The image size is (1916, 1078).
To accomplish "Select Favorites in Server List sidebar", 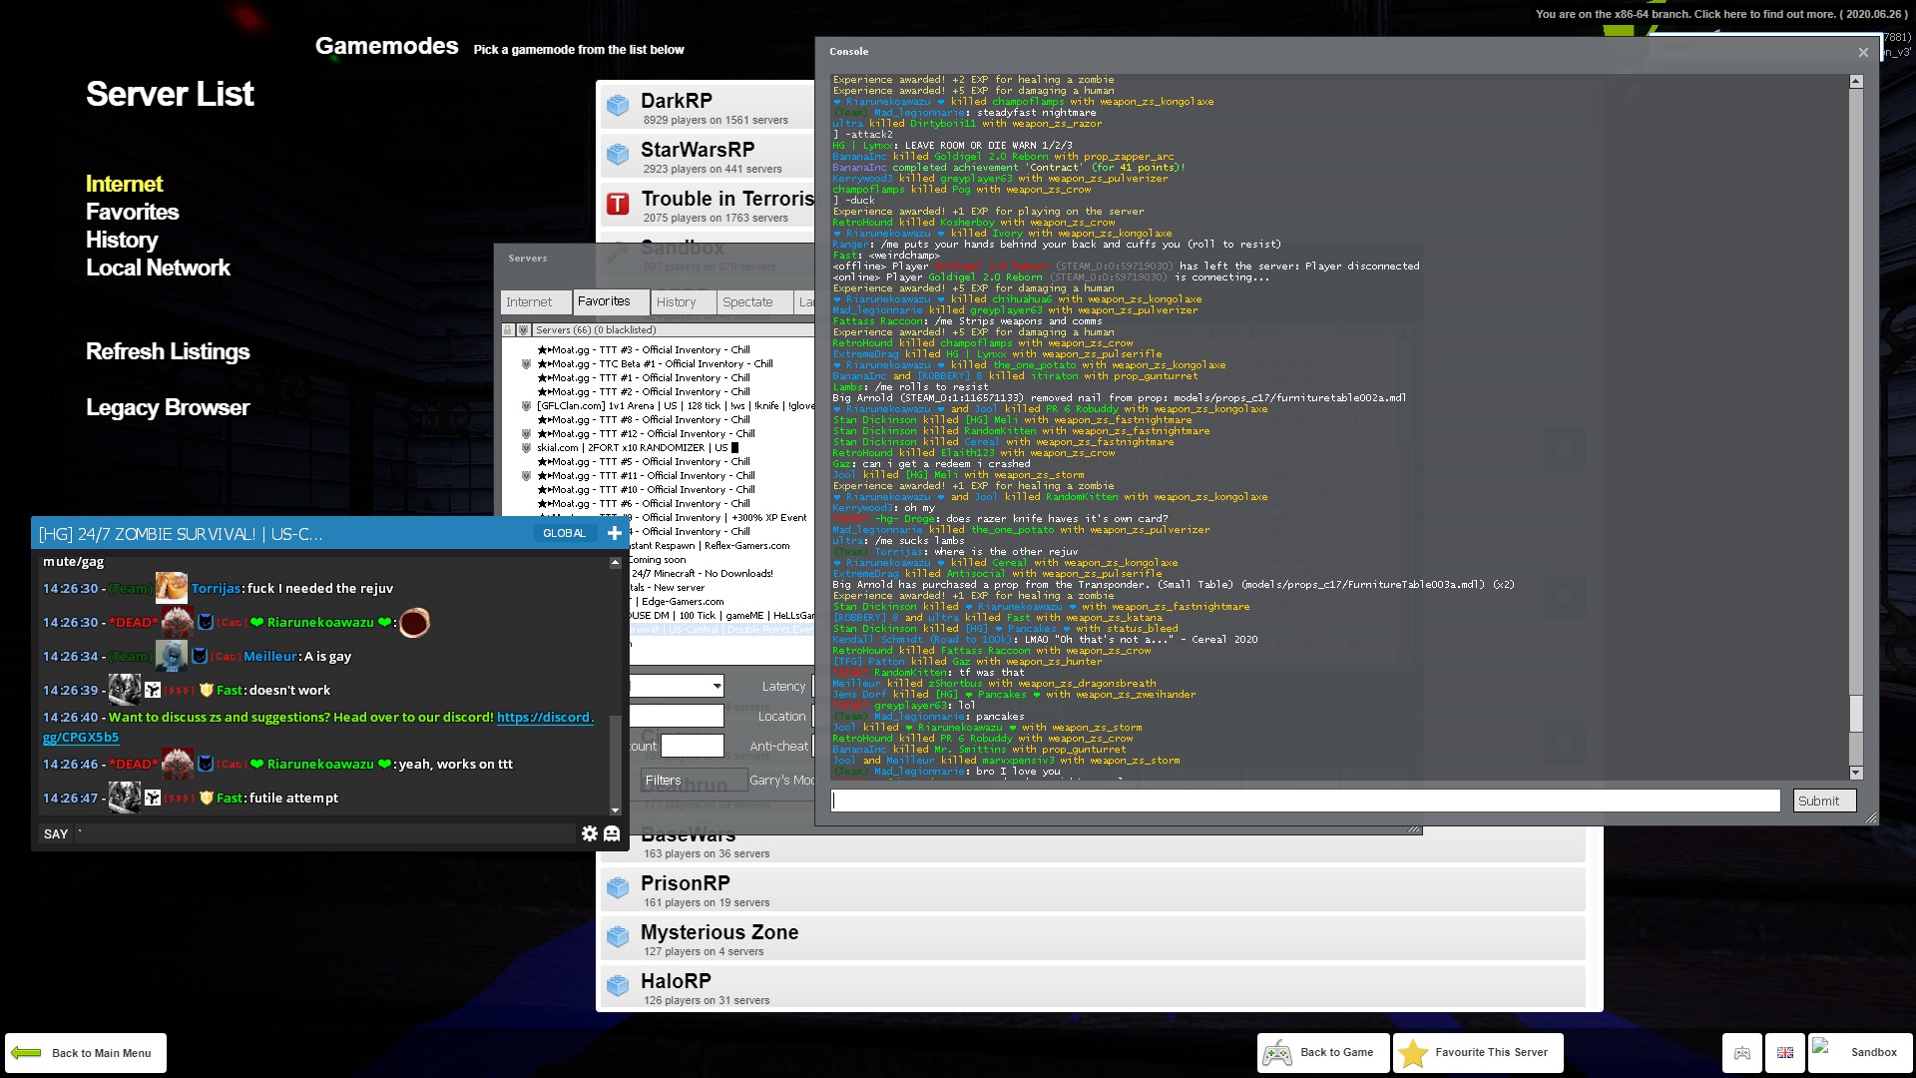I will pyautogui.click(x=133, y=212).
